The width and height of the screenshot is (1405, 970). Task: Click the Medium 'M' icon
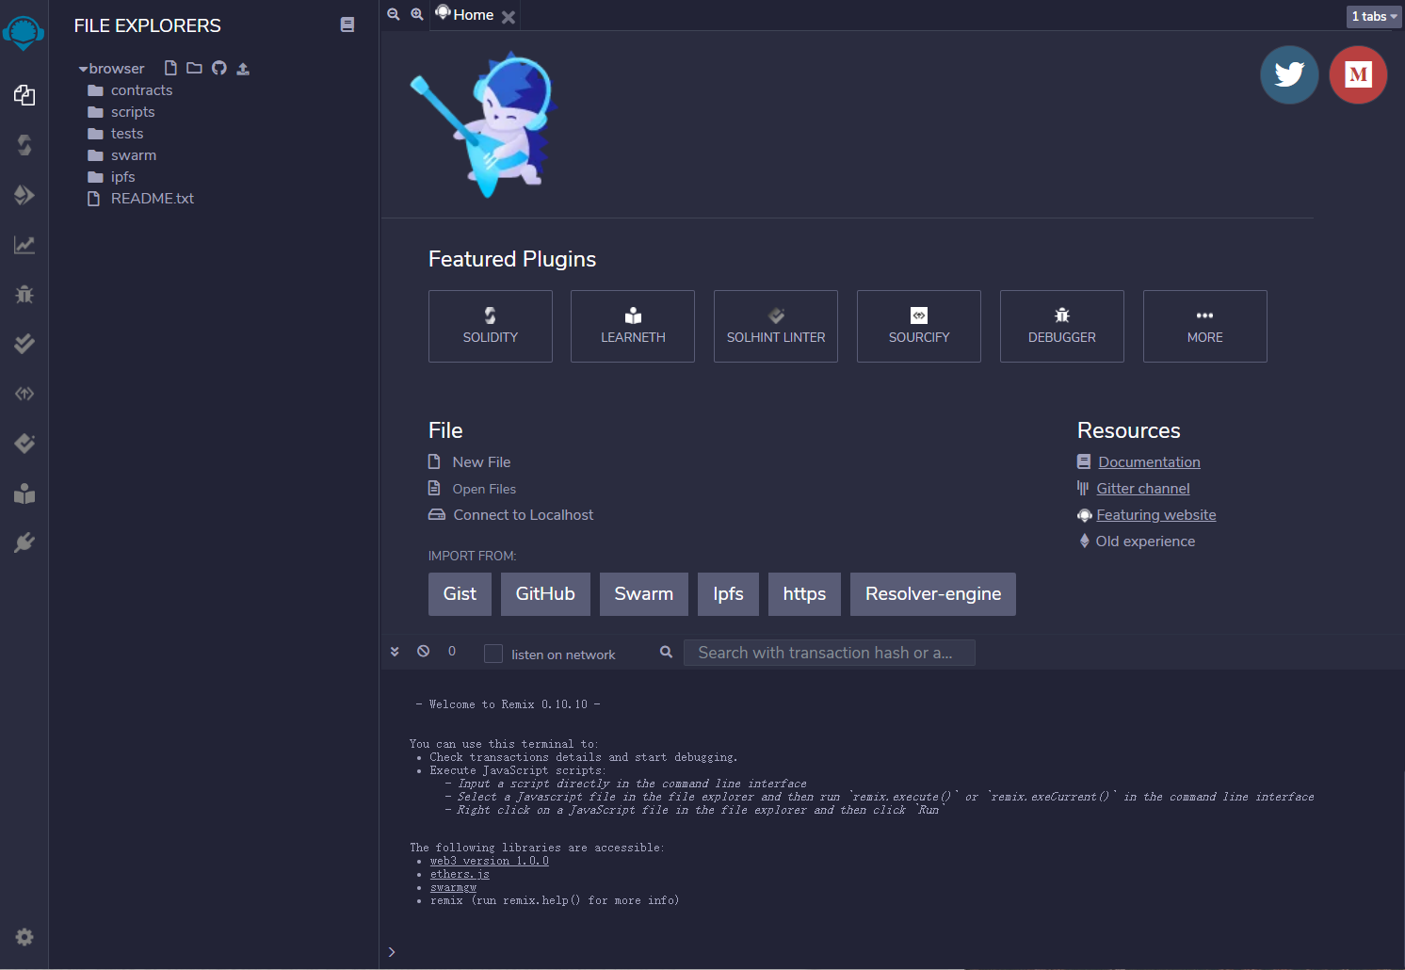pyautogui.click(x=1358, y=74)
